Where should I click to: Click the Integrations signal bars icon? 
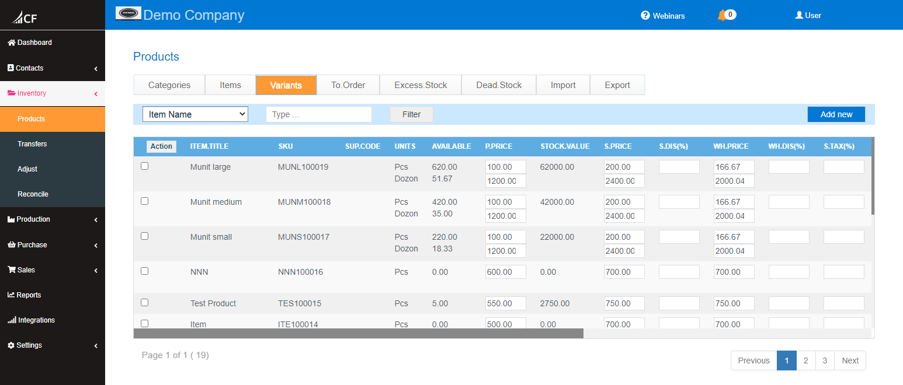pos(12,320)
